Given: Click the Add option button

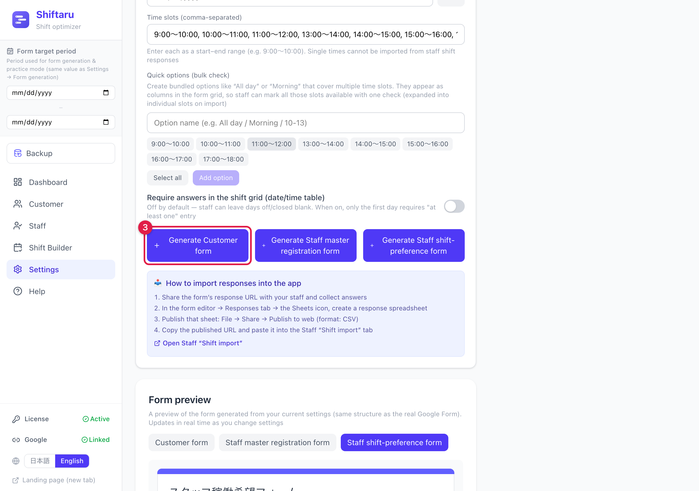Looking at the screenshot, I should tap(216, 178).
